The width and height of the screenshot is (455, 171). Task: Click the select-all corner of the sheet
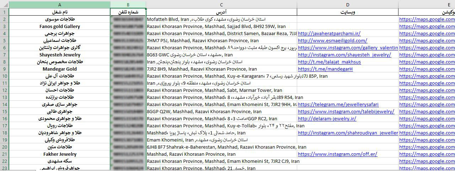pyautogui.click(x=4, y=5)
